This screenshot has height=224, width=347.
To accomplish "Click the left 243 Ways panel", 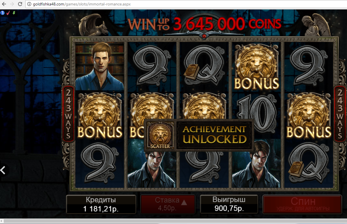I will [x=68, y=114].
